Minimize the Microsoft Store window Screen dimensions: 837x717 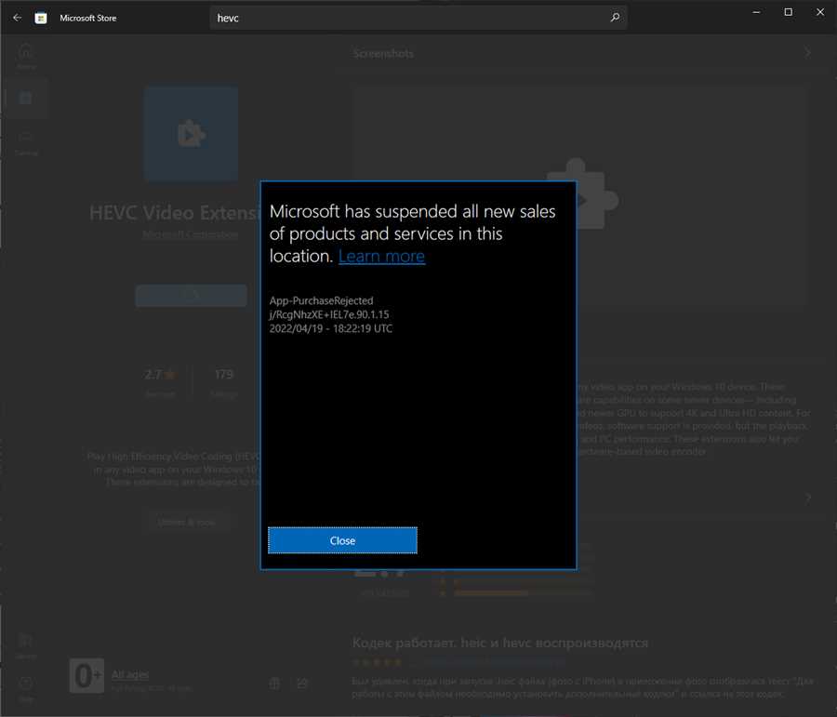click(x=756, y=12)
